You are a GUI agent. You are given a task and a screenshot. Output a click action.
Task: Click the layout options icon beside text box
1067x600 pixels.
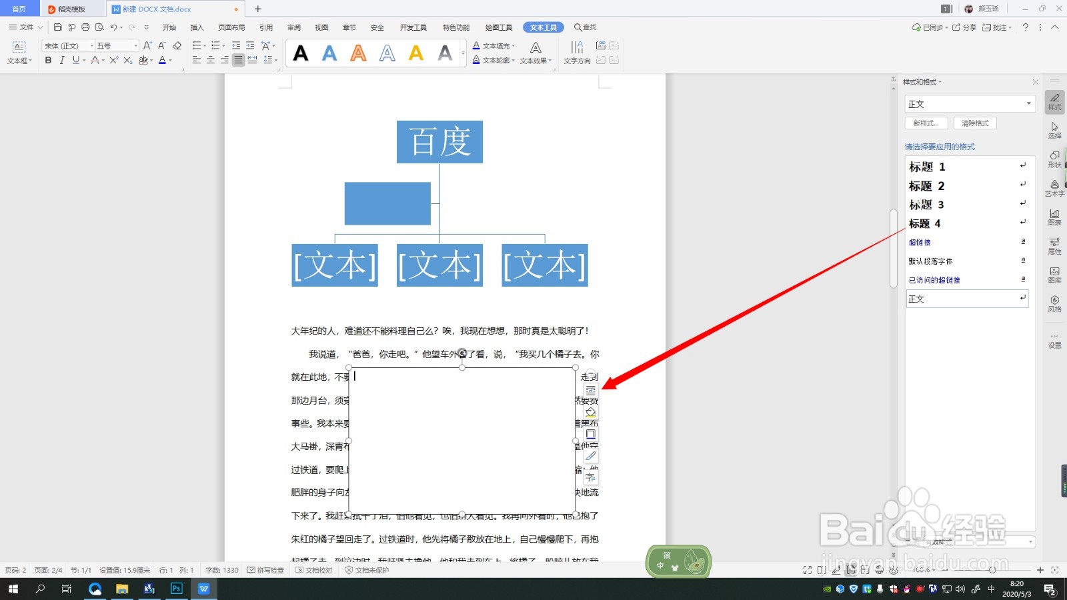[x=591, y=391]
